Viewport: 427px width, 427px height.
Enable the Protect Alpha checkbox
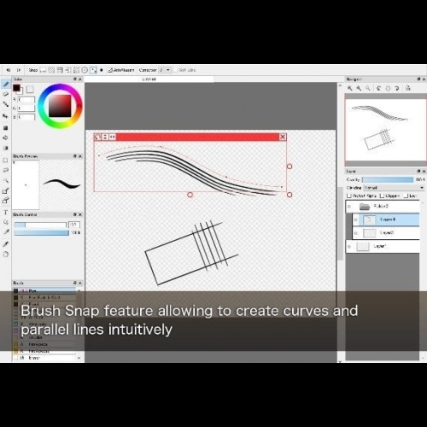[x=349, y=196]
